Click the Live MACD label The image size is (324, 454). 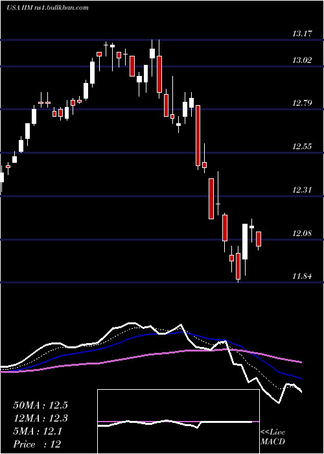(273, 436)
